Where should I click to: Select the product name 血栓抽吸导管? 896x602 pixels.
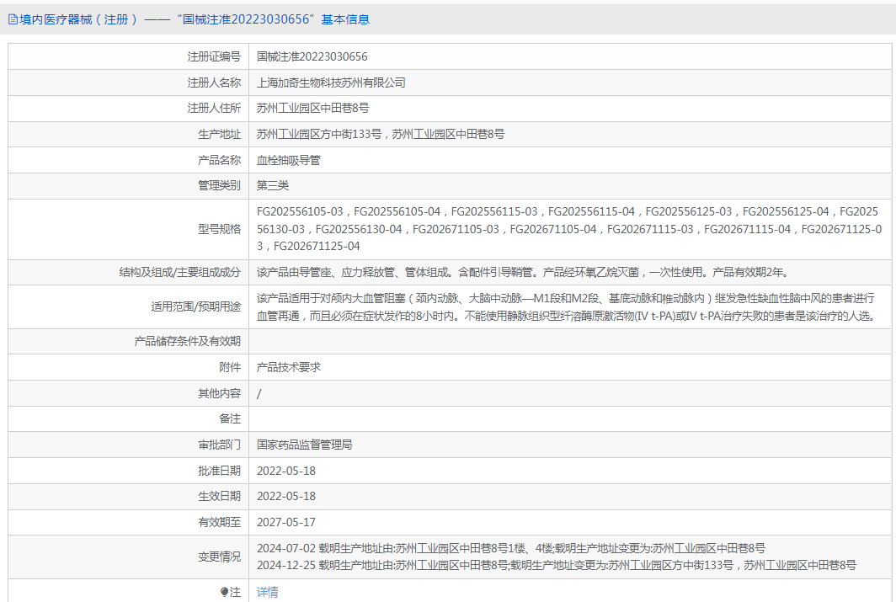click(289, 160)
